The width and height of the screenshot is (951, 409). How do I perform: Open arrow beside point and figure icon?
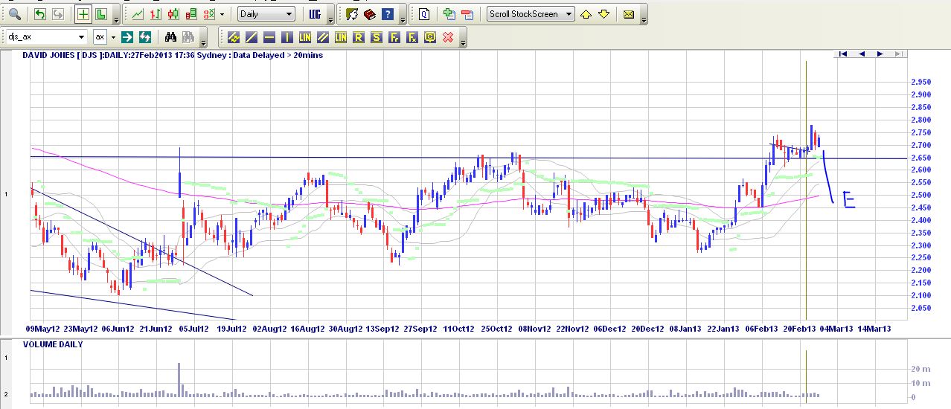222,14
